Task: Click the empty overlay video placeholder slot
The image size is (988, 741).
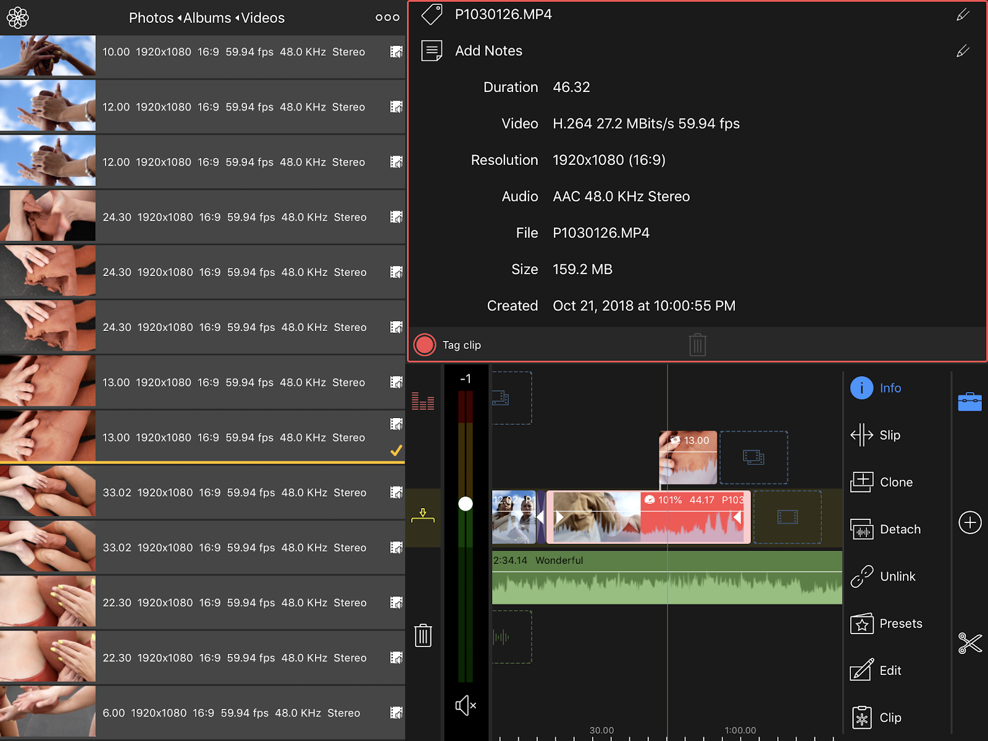Action: pos(754,458)
